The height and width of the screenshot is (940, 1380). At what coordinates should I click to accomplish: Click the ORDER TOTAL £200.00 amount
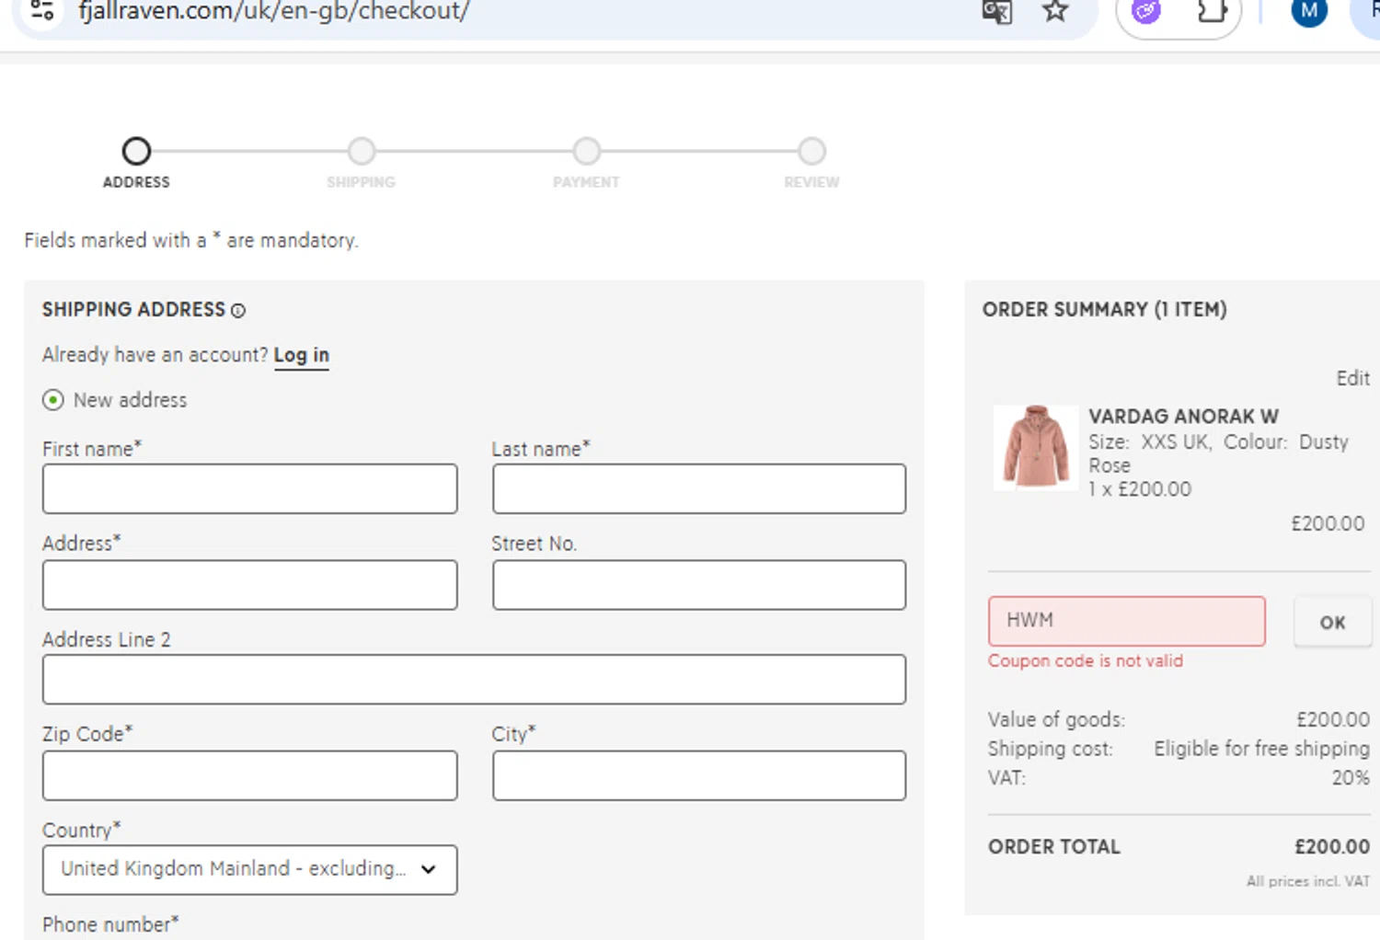point(1332,846)
